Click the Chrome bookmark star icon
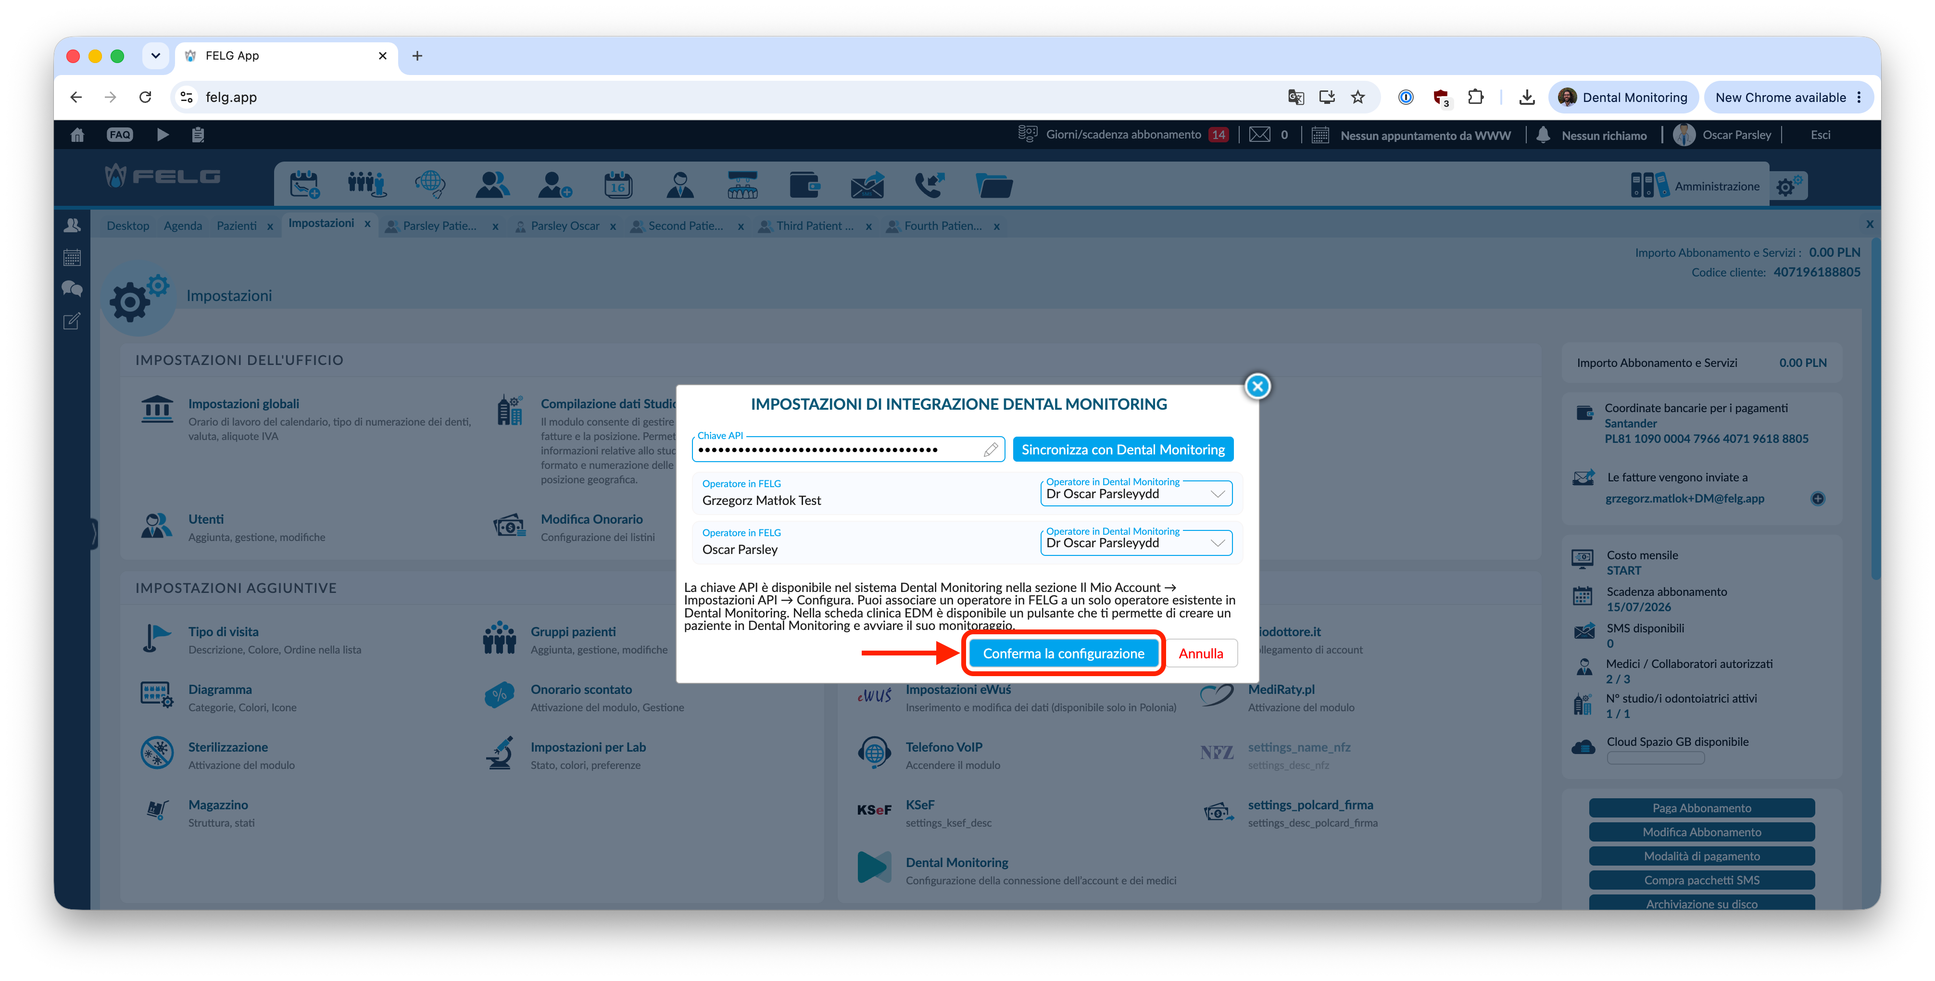 1357,97
